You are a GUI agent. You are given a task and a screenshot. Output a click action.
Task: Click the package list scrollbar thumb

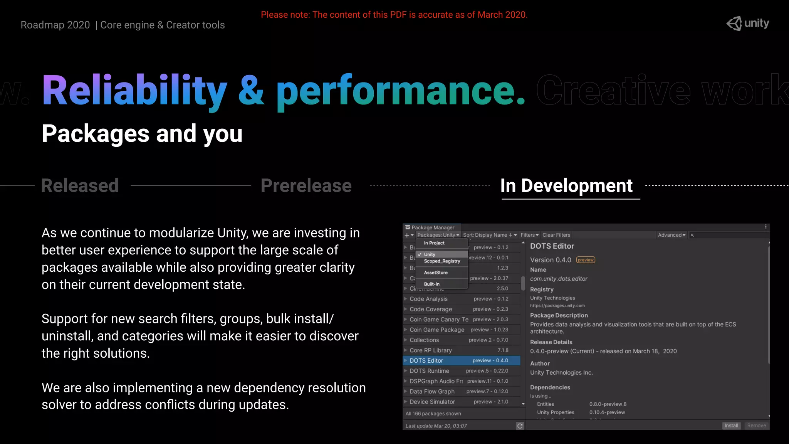click(523, 283)
